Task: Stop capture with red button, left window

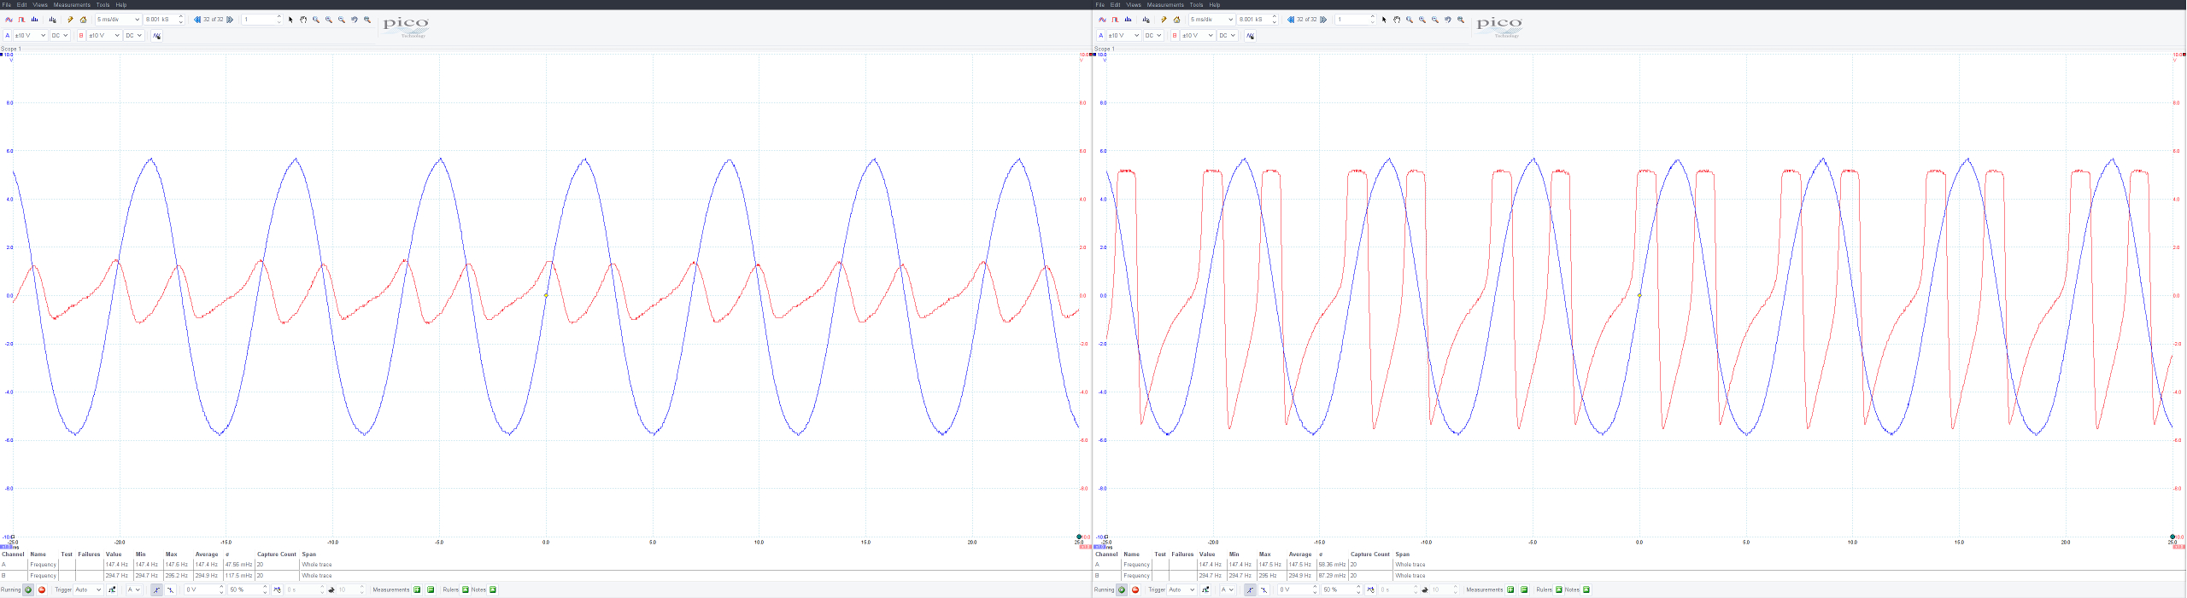Action: pyautogui.click(x=42, y=589)
